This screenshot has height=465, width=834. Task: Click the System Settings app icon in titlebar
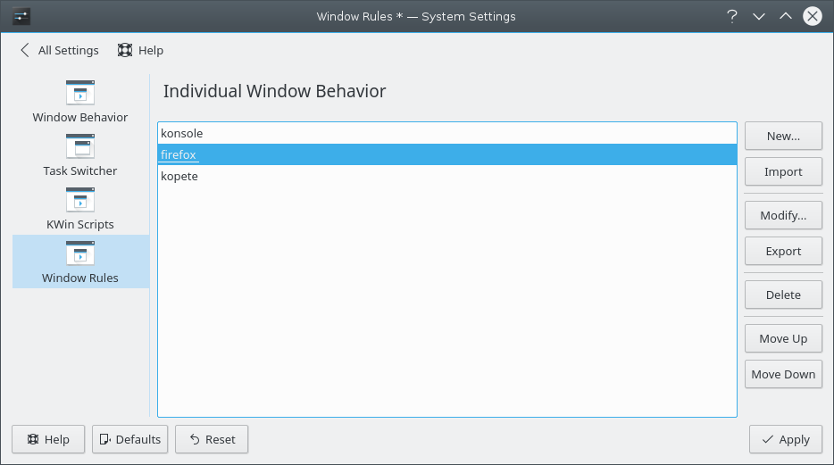(22, 16)
